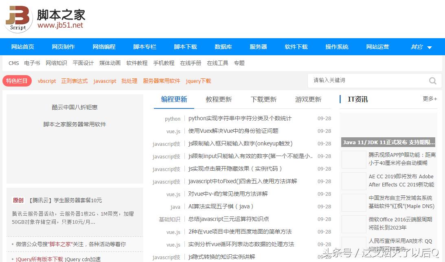This screenshot has width=445, height=262.
Task: Open the python字符串 statistics article
Action: click(x=240, y=119)
